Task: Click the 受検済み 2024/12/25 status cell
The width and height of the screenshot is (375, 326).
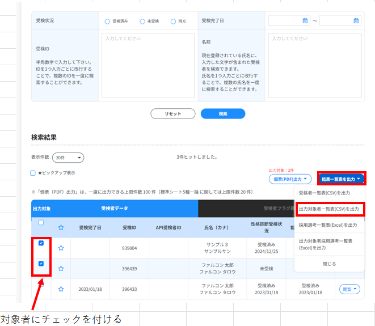Action: (x=267, y=248)
